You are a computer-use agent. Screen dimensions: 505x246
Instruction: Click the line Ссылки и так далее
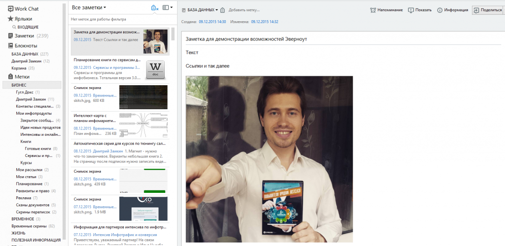(208, 66)
